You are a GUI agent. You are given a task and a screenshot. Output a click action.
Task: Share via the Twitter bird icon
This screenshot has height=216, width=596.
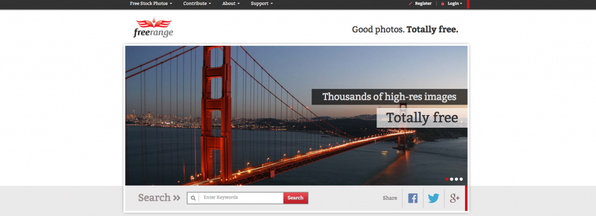[x=433, y=198]
